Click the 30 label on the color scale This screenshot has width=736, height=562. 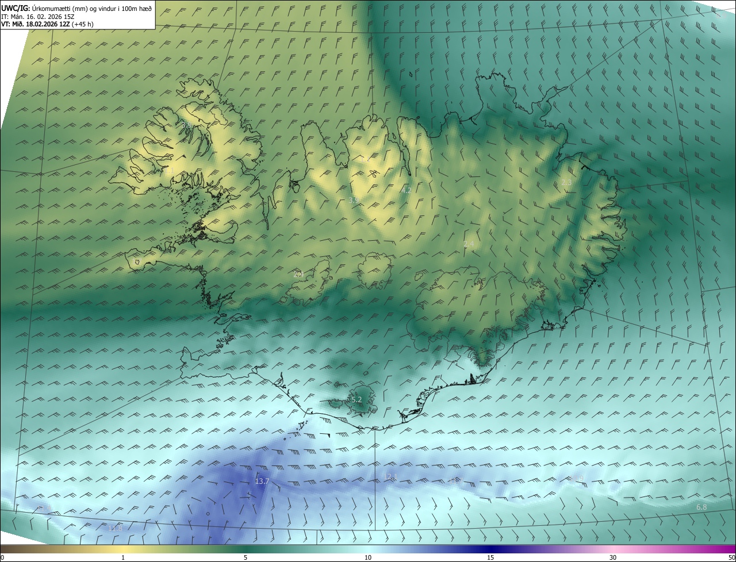coord(613,557)
